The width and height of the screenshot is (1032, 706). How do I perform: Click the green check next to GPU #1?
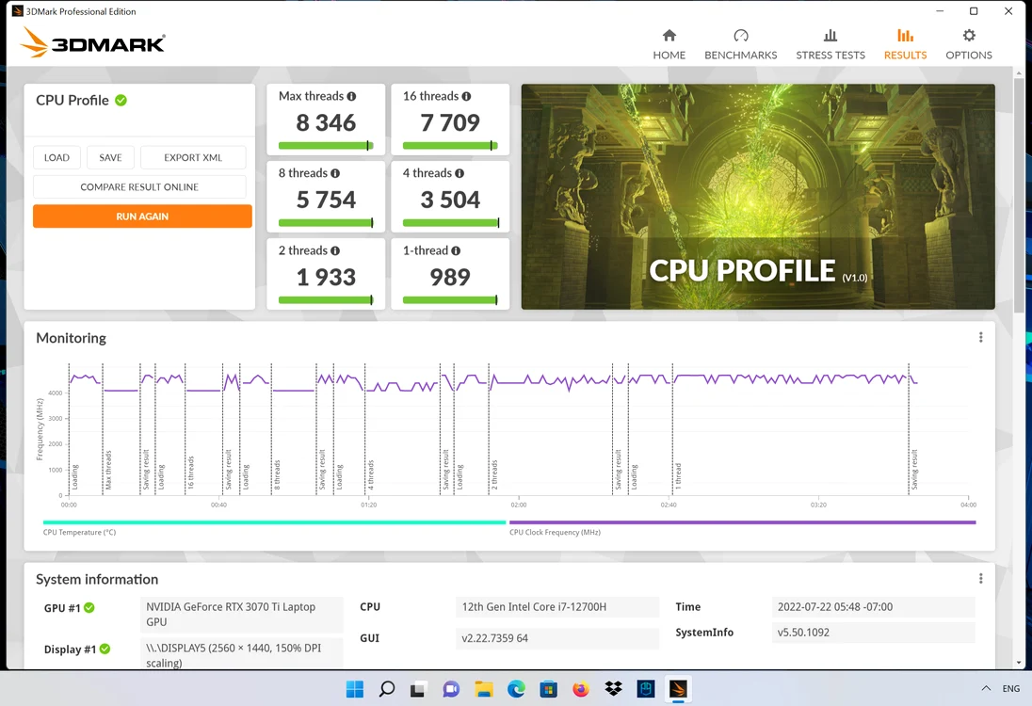click(89, 608)
